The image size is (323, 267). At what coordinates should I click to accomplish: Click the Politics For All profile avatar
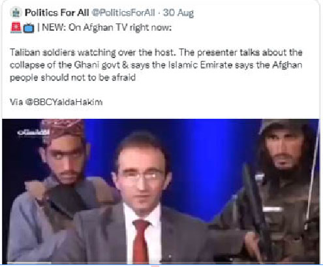(x=16, y=12)
